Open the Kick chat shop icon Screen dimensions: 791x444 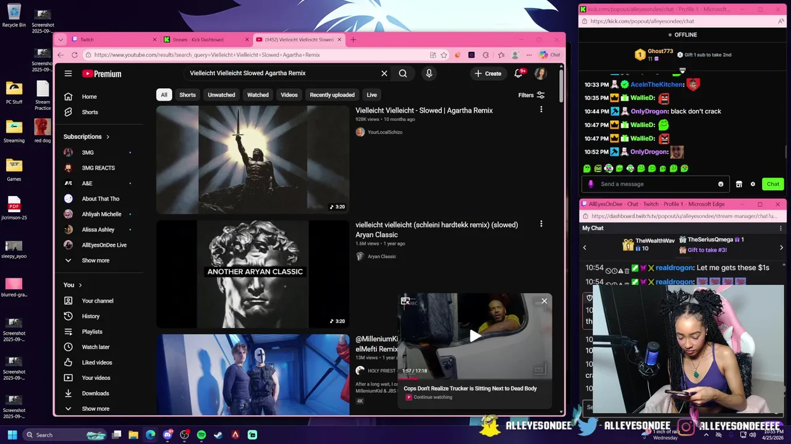pyautogui.click(x=738, y=184)
